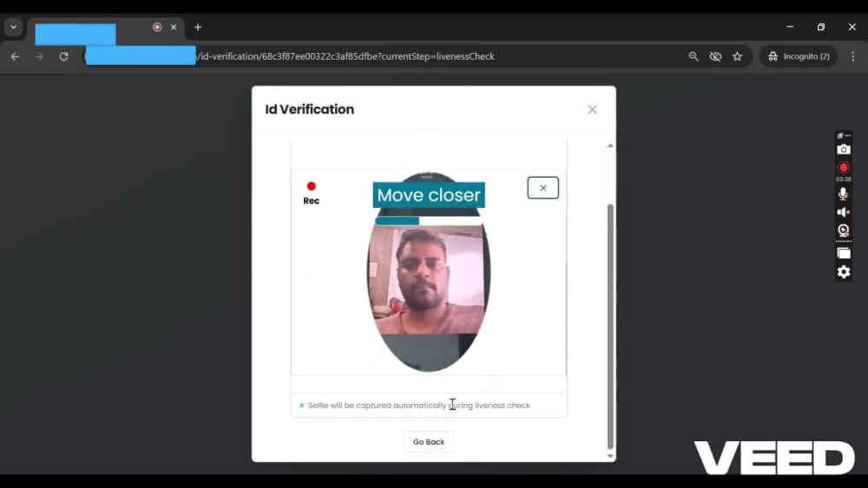This screenshot has height=488, width=868.
Task: Open the recorder settings gear
Action: point(843,272)
